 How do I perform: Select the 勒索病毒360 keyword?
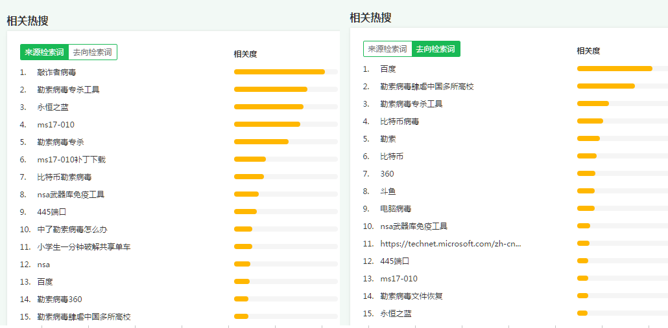tap(60, 299)
